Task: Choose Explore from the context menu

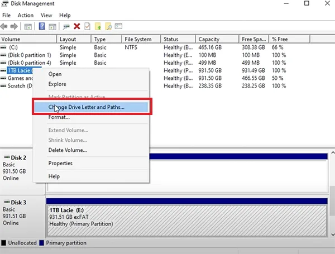Action: (91, 84)
